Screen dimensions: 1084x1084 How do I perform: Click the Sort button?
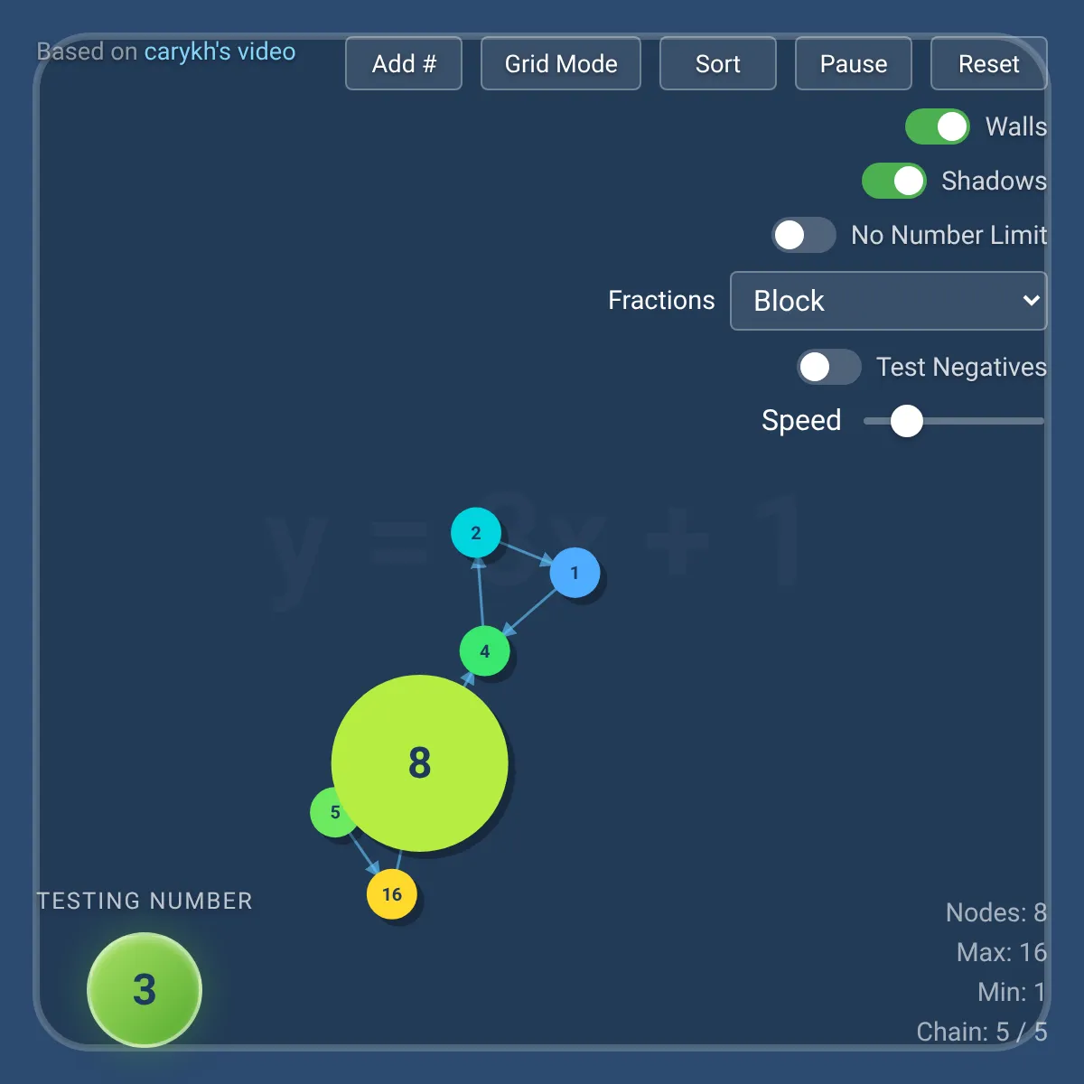coord(718,63)
